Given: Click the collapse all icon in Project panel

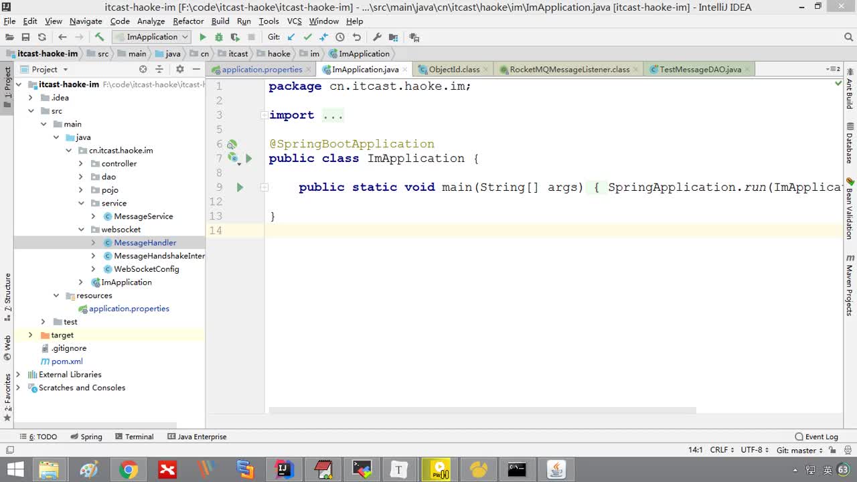Looking at the screenshot, I should (x=159, y=70).
